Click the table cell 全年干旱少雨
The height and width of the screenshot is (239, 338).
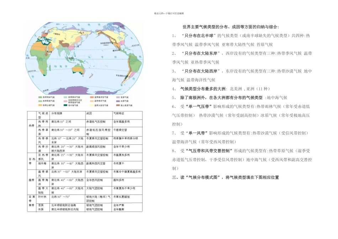tap(122, 147)
